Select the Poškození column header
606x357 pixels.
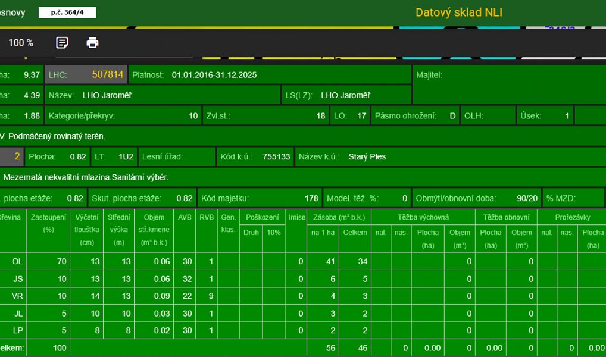(263, 217)
